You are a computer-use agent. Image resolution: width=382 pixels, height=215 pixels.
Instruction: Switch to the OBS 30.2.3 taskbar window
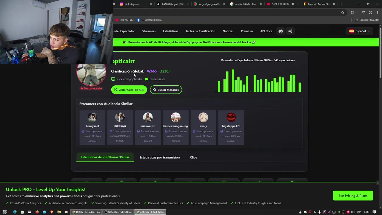(x=118, y=212)
